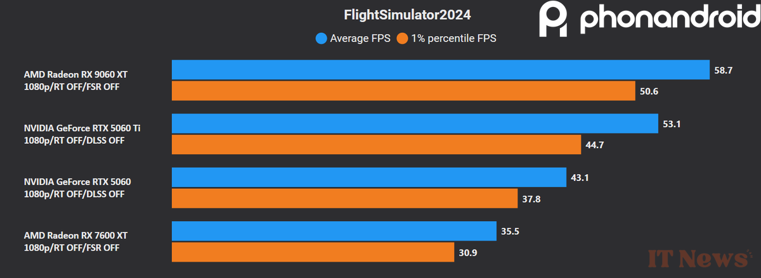Viewport: 761px width, 278px height.
Task: Select the RX 7600 XT orange 30.9 bar
Action: [313, 252]
